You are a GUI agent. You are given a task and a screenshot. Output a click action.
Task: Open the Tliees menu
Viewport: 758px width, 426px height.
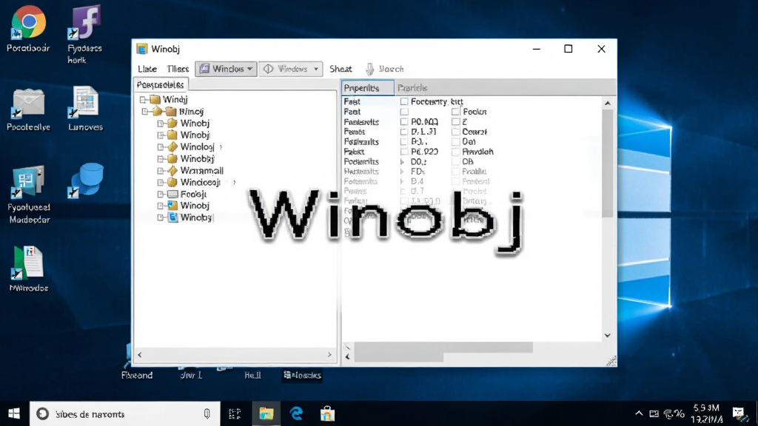tap(178, 69)
